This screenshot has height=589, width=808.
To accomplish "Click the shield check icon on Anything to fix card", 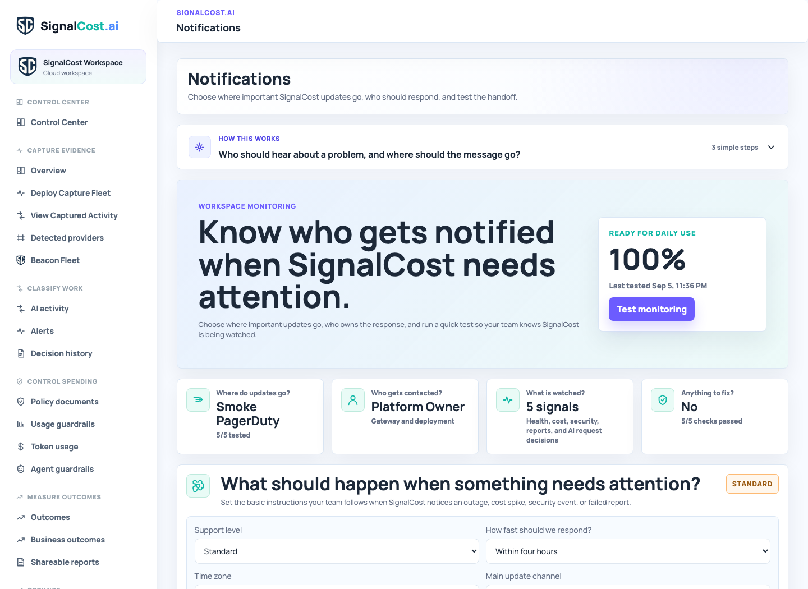I will click(663, 400).
